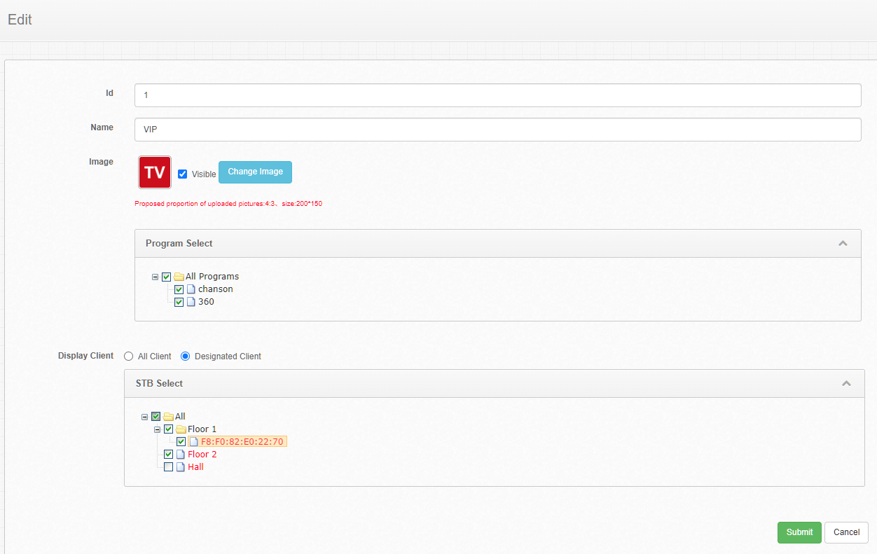The width and height of the screenshot is (877, 554).
Task: Click the Floor 1 folder icon
Action: (181, 429)
